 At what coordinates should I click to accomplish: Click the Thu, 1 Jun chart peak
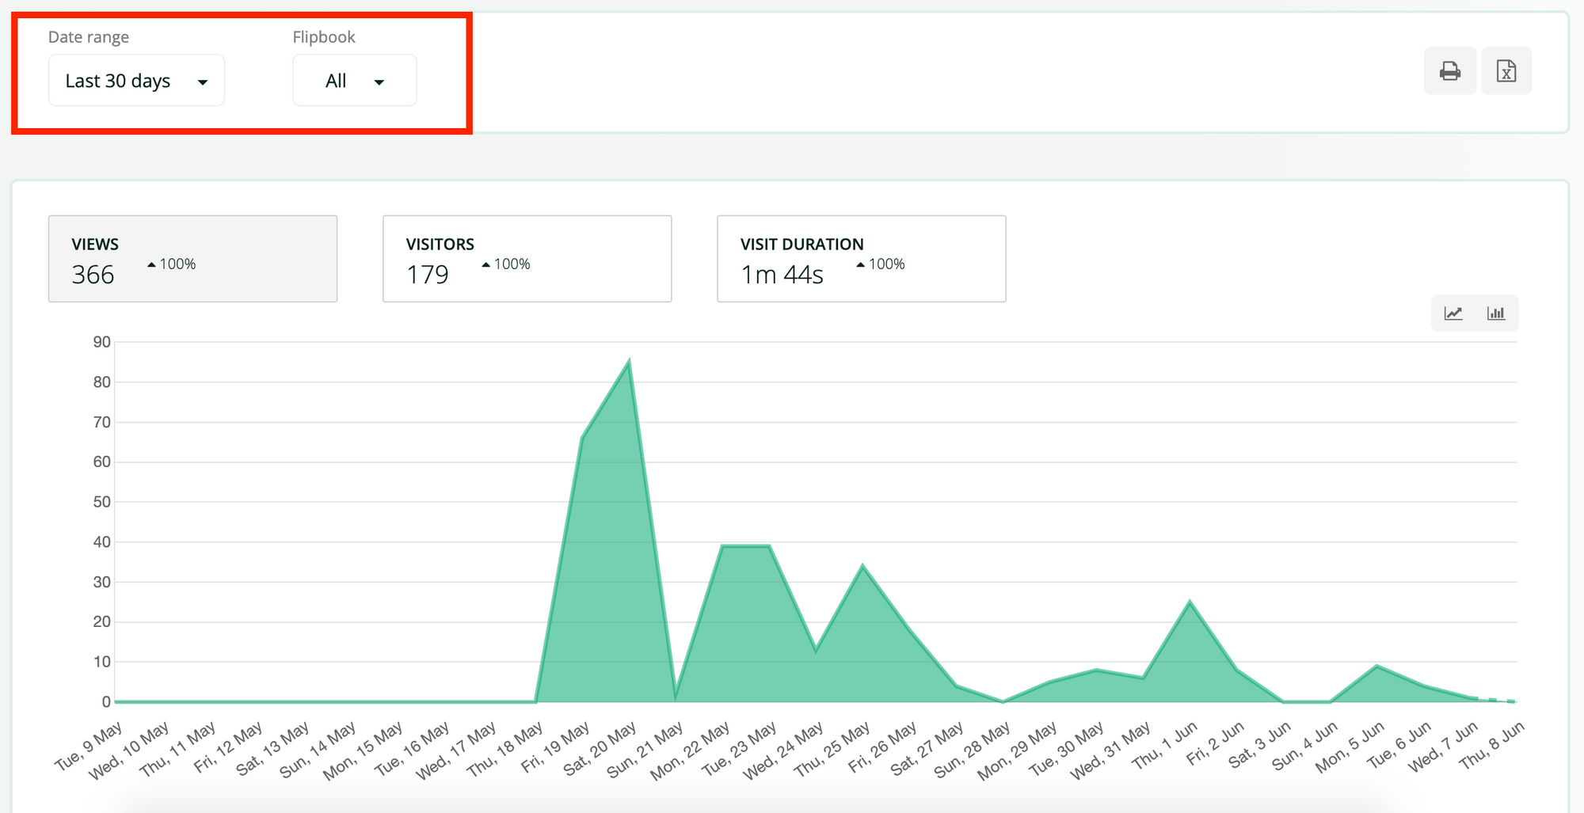1190,602
